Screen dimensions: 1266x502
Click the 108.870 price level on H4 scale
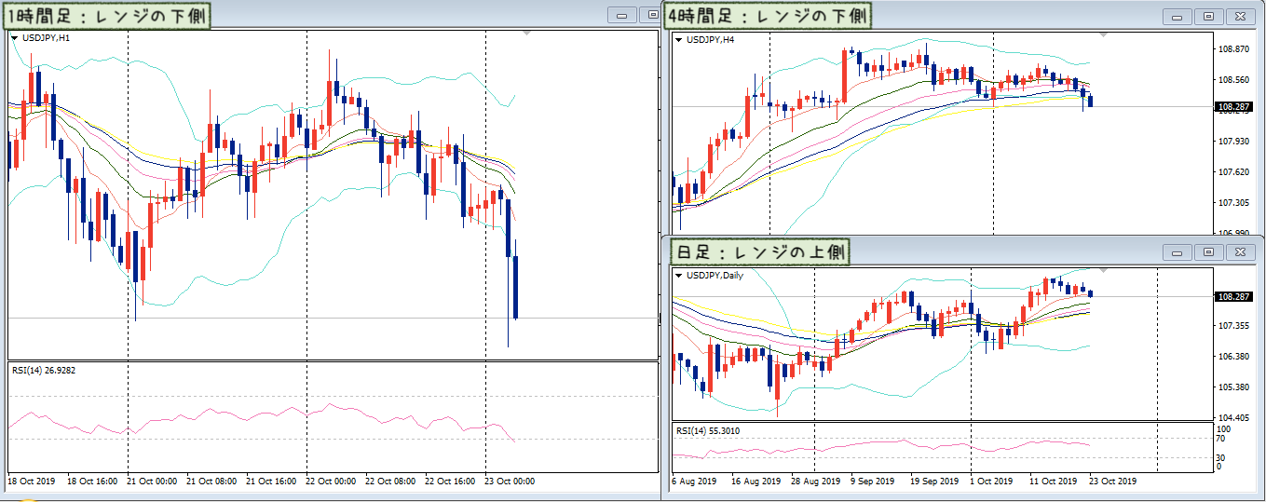[x=1233, y=49]
